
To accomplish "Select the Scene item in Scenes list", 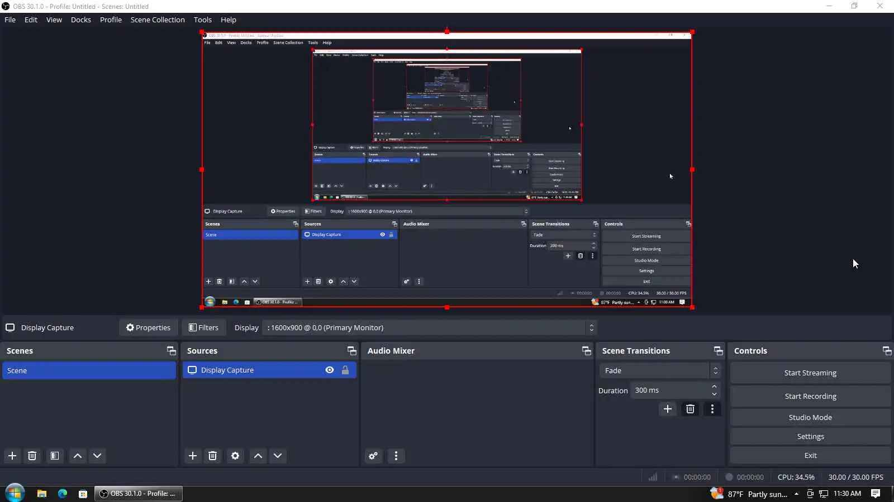I will (89, 370).
